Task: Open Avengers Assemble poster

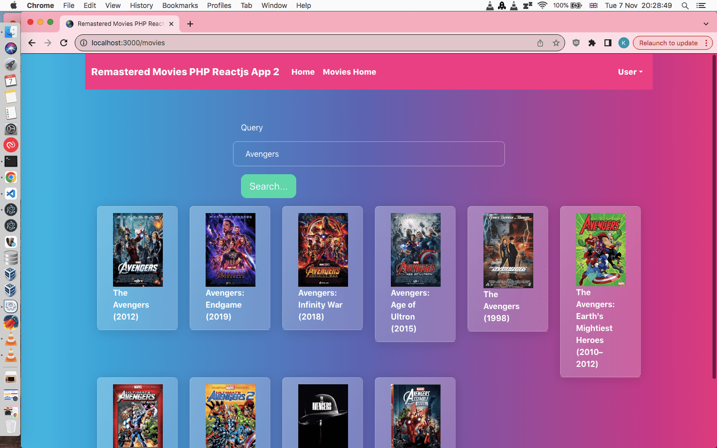Action: [416, 416]
